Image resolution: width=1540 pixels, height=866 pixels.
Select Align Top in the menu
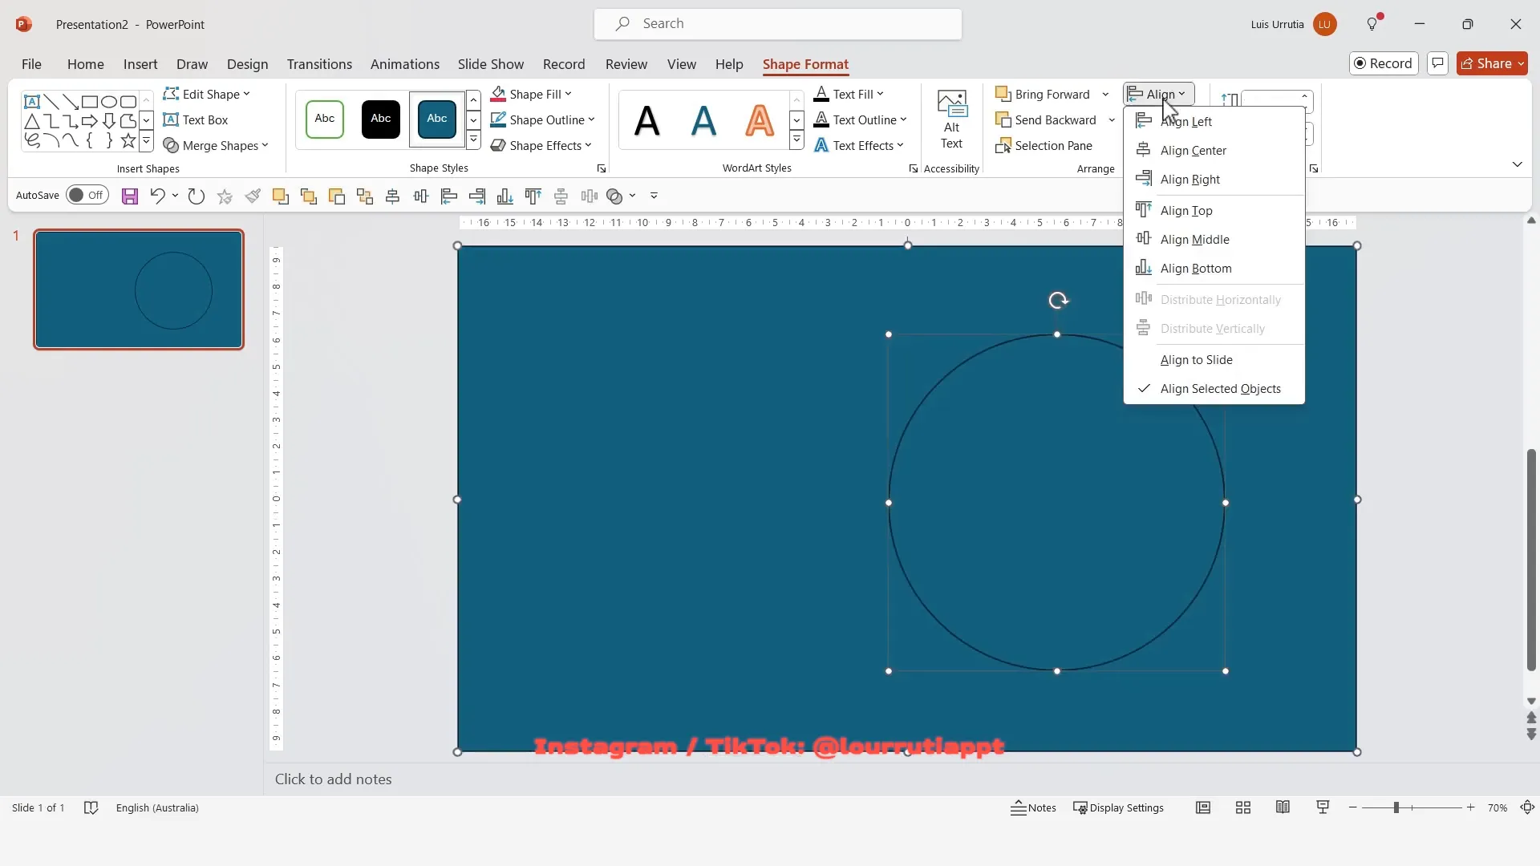pos(1214,210)
